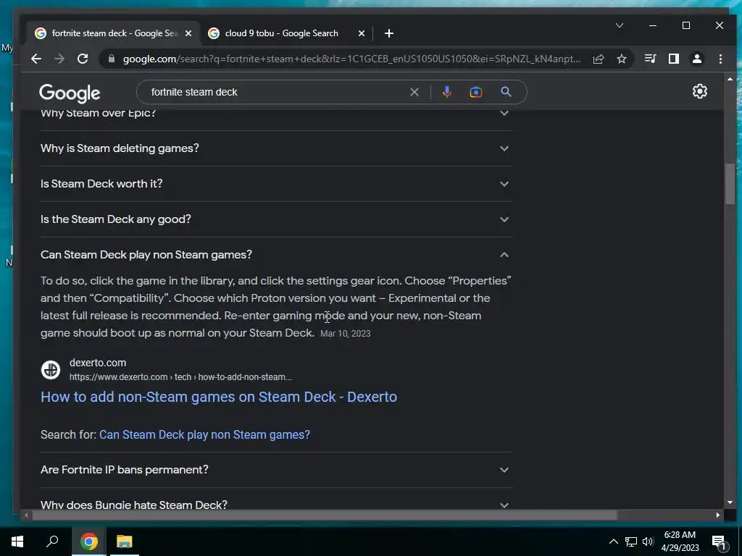Open Windows taskbar search

(52, 542)
